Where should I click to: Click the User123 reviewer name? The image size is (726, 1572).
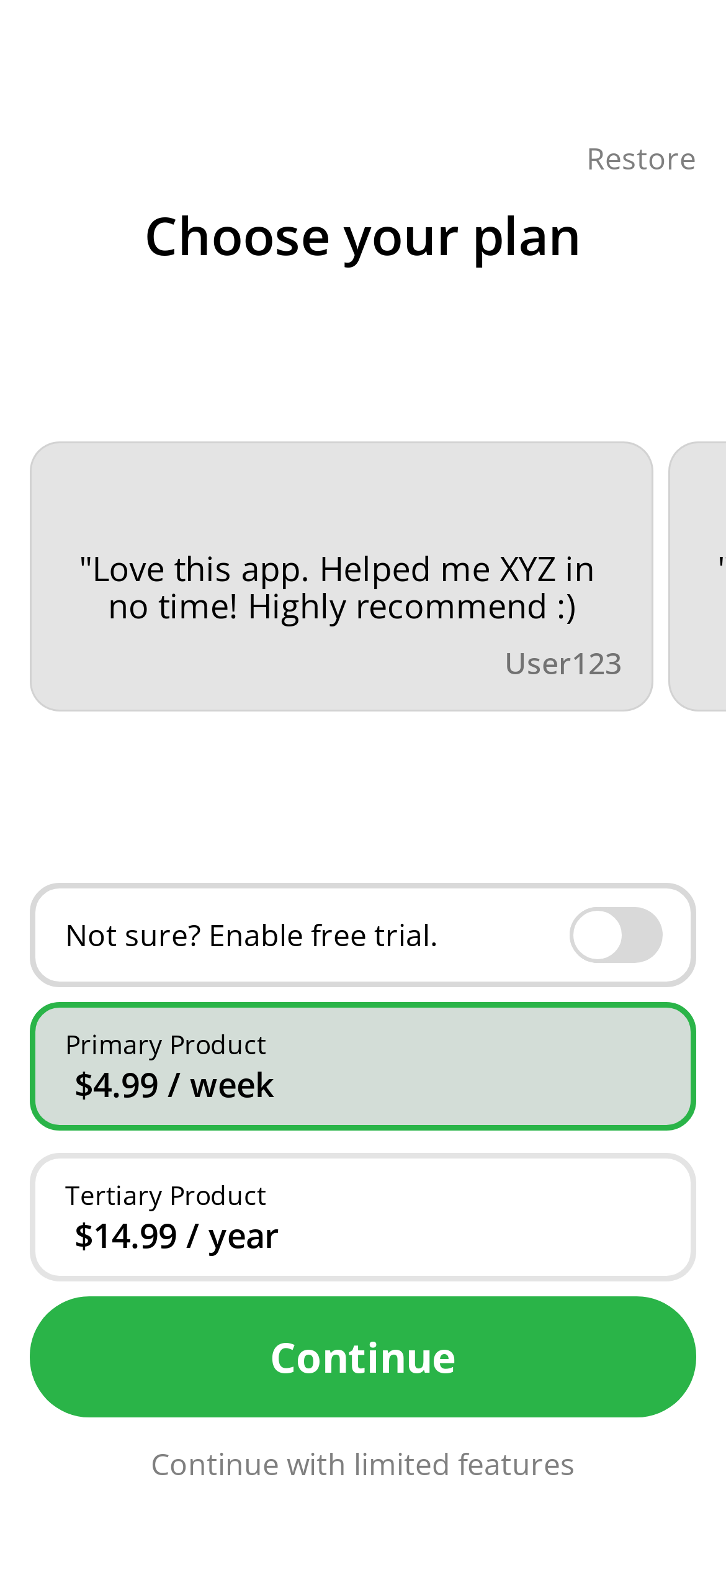pyautogui.click(x=563, y=664)
